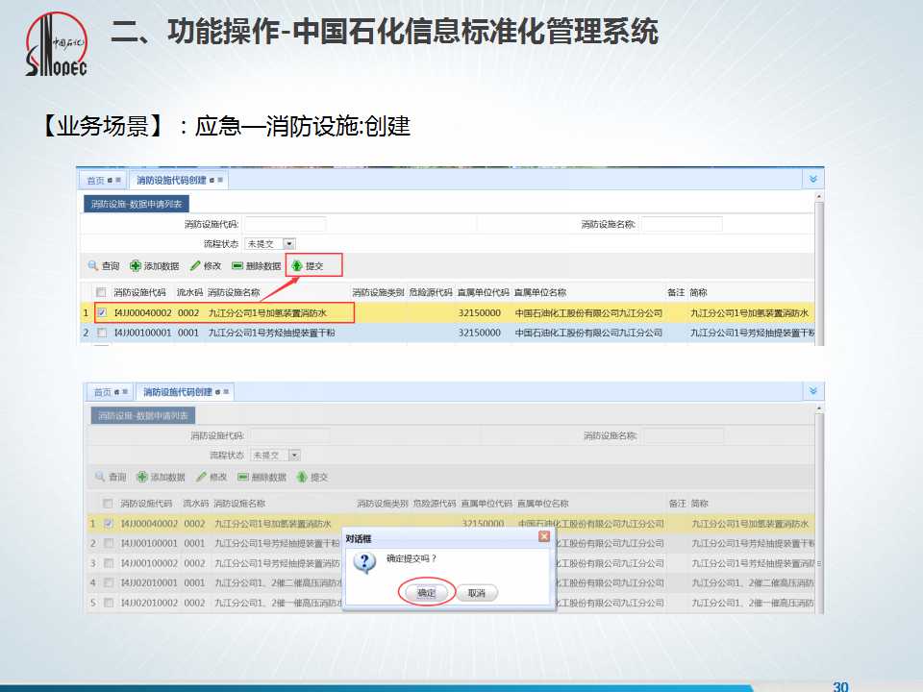The image size is (923, 692).
Task: Click the blue question mark icon in the dialog
Action: 364,562
